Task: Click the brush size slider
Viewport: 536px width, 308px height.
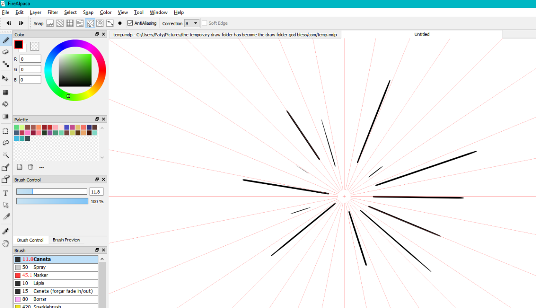Action: point(52,191)
